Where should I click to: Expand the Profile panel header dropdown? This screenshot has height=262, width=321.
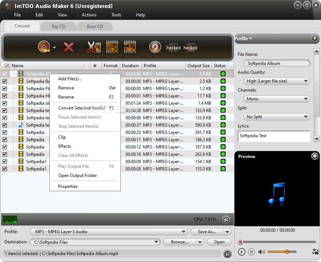(243, 38)
